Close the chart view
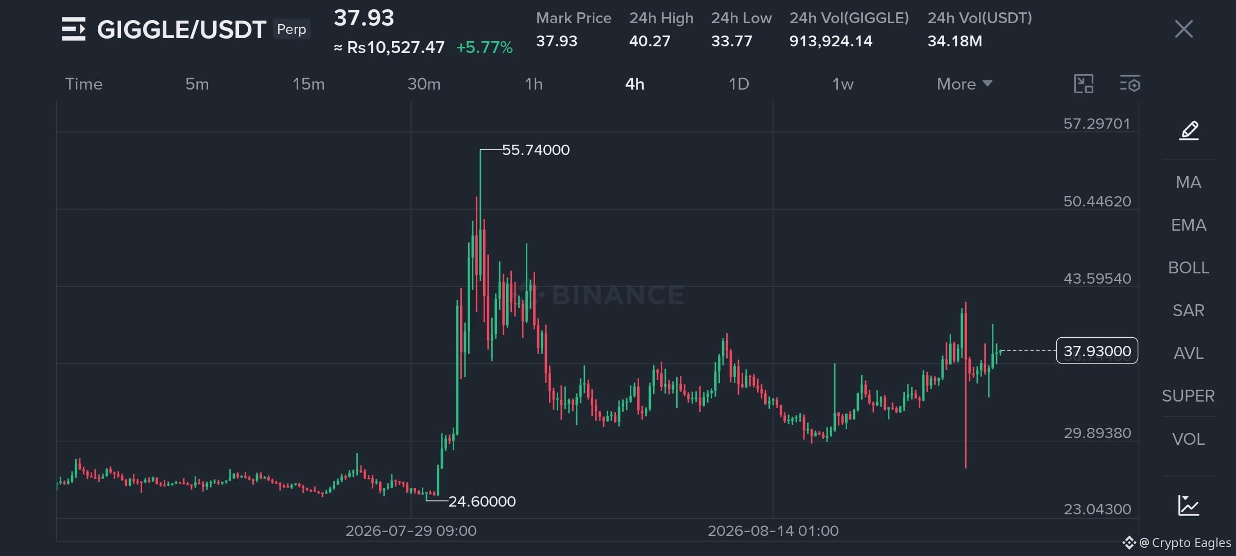1236x556 pixels. coord(1183,29)
